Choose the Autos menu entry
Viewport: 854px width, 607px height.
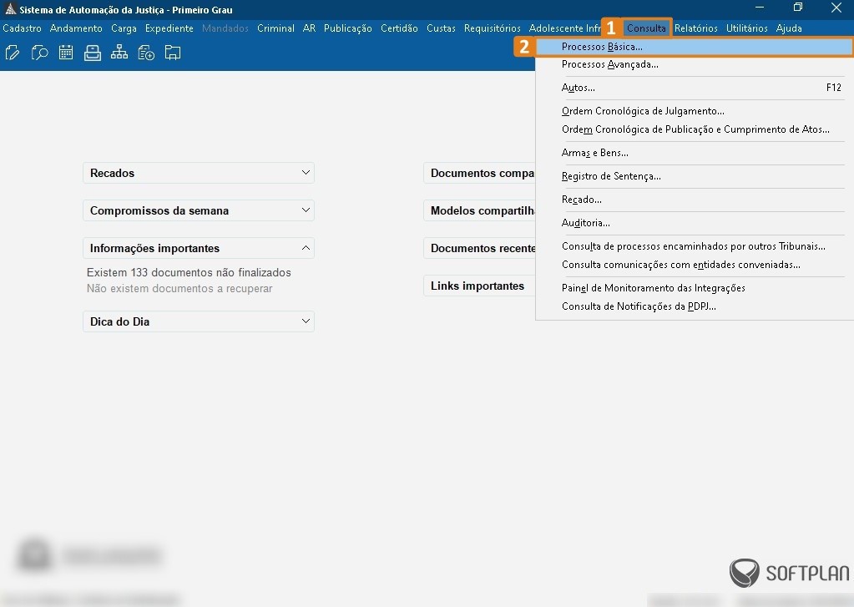(694, 87)
